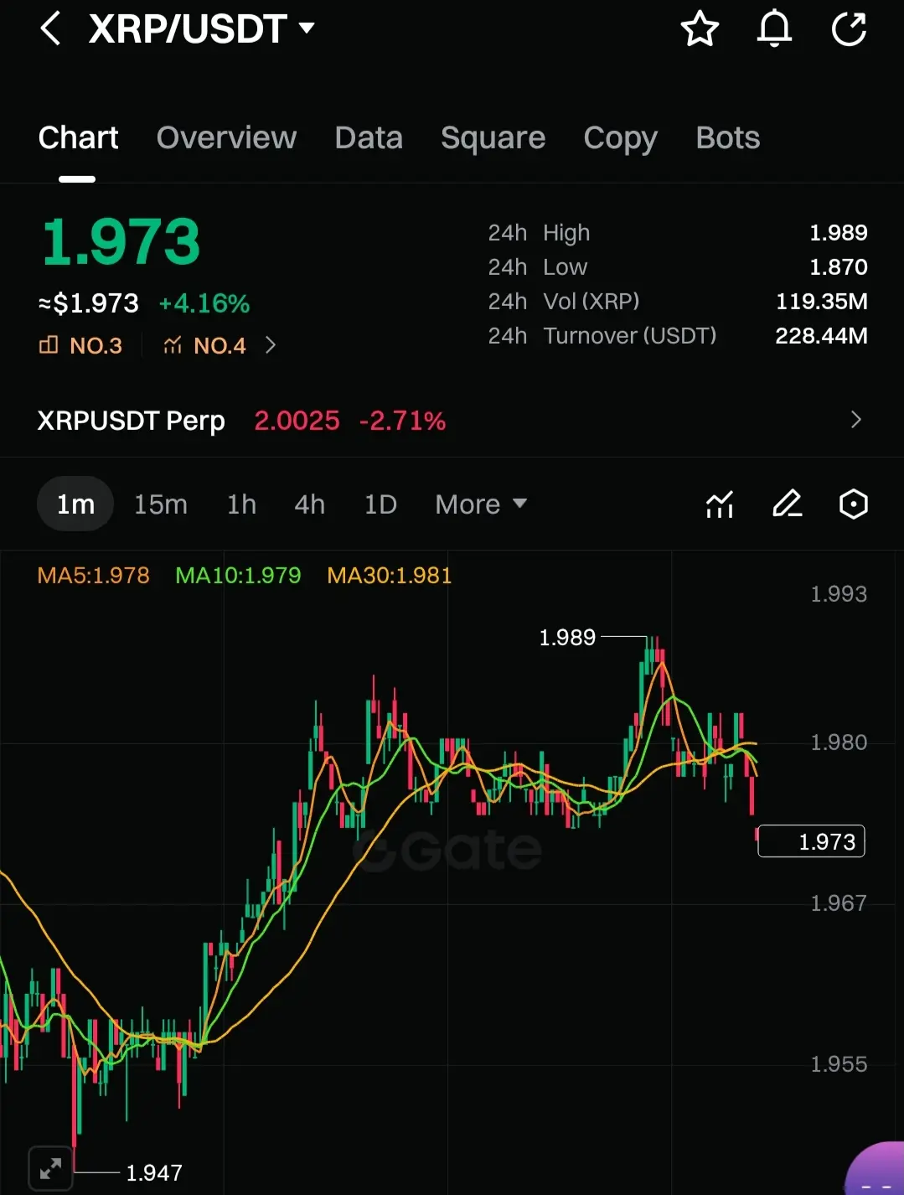Viewport: 904px width, 1195px height.
Task: Open the Data tab
Action: pos(369,138)
